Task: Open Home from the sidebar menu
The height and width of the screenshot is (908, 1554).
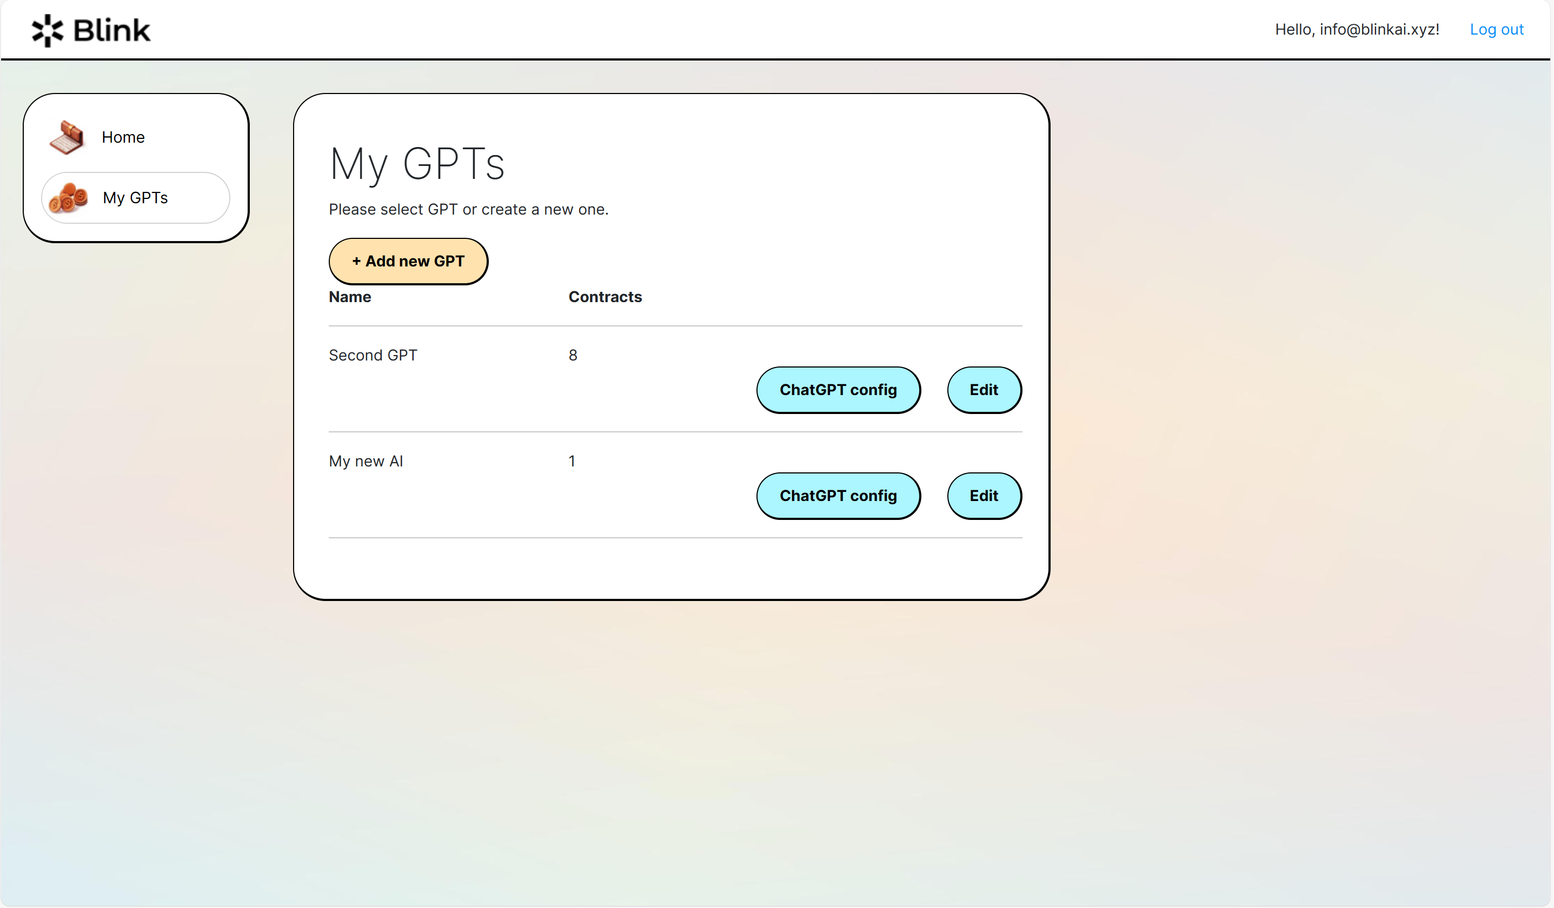Action: click(123, 137)
